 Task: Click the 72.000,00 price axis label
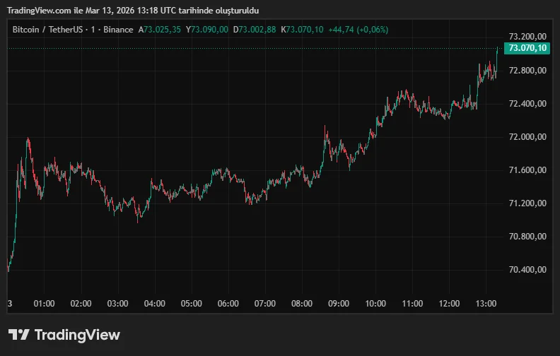pos(527,136)
